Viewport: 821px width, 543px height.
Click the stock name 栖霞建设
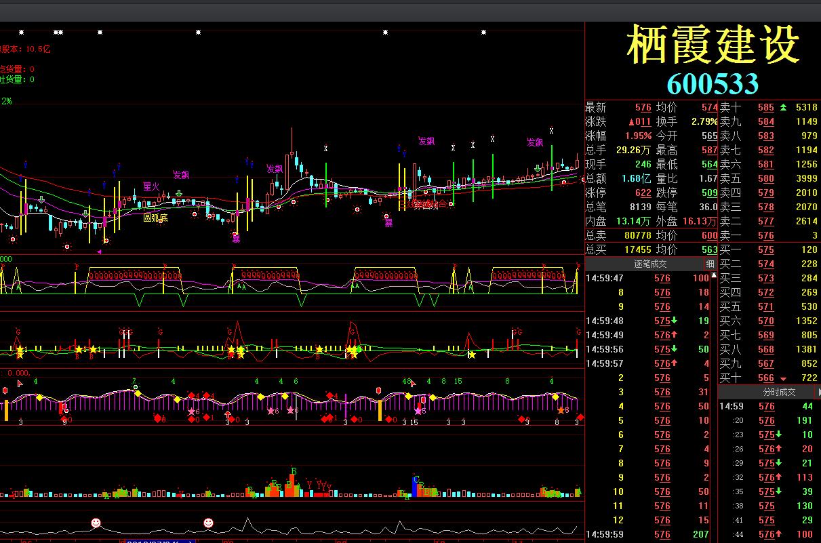[713, 45]
